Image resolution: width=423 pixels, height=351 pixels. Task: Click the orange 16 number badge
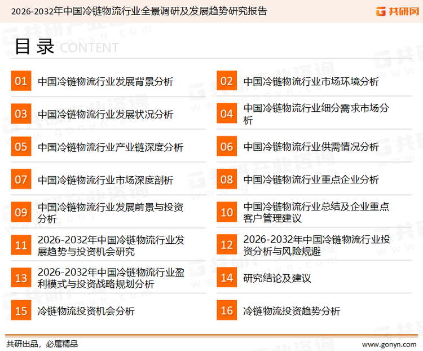[227, 310]
